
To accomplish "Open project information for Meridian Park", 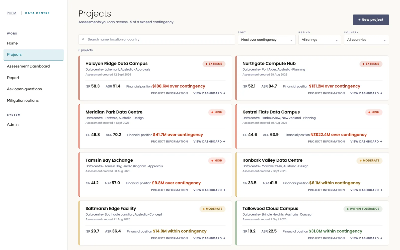I will pyautogui.click(x=169, y=141).
